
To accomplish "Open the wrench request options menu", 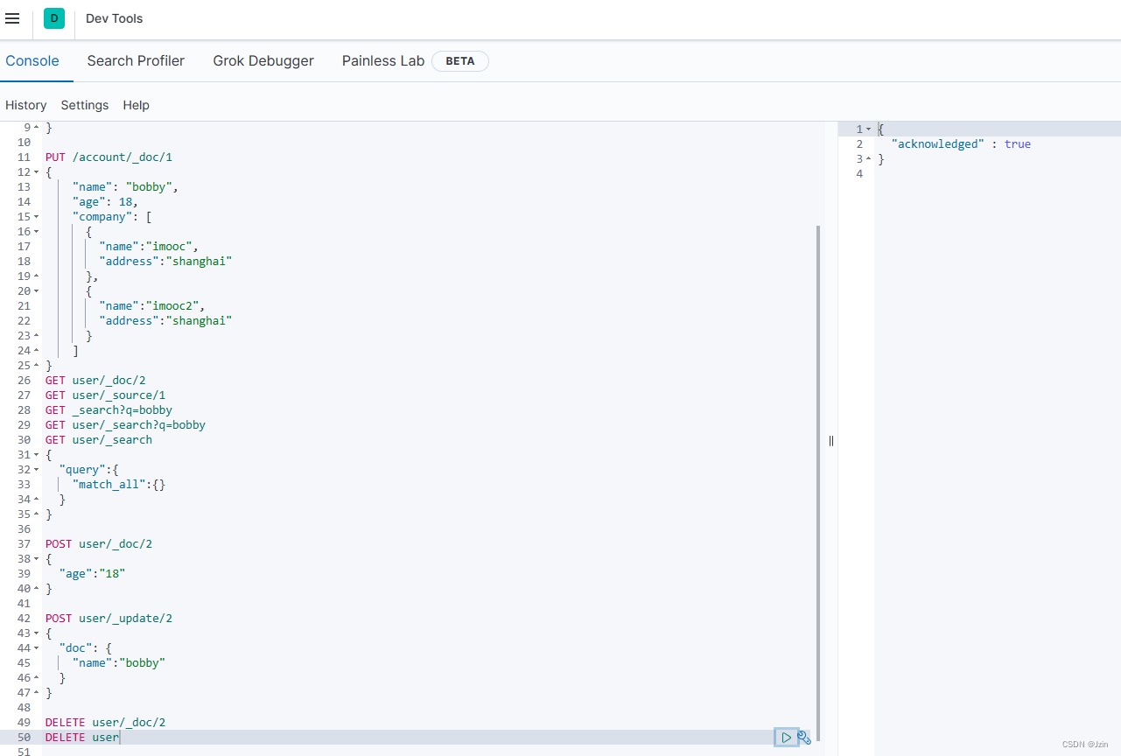I will (804, 738).
